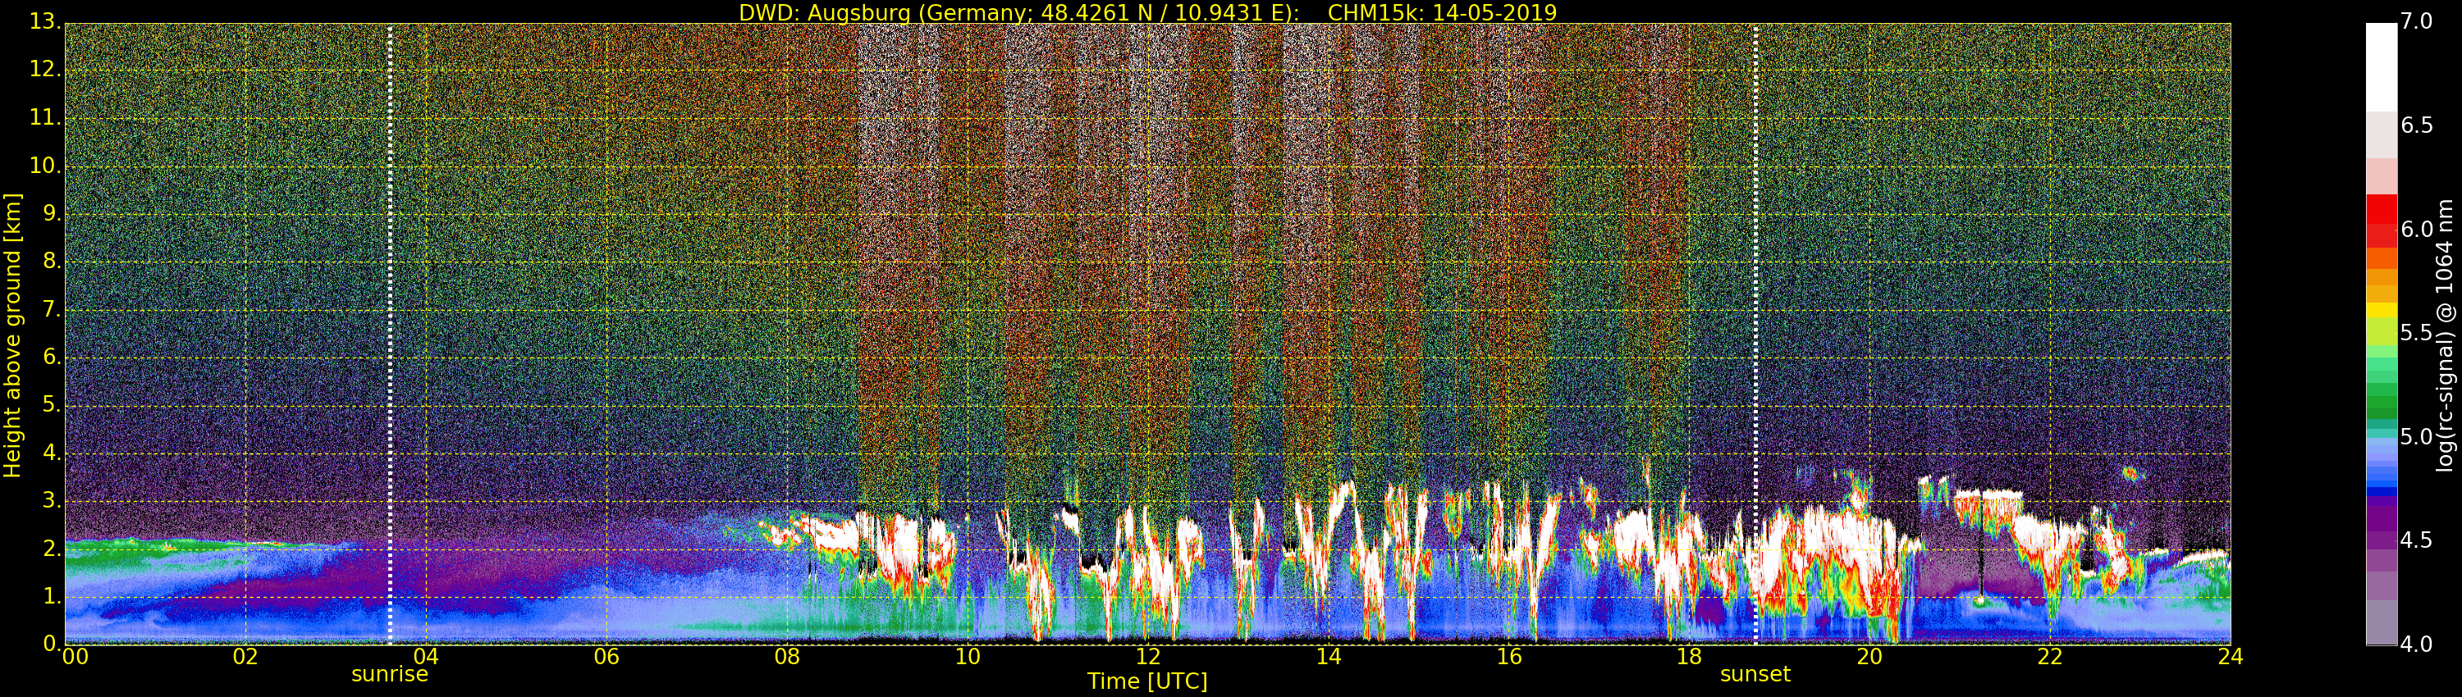Pick the purple colorbar segment near 4.5

pyautogui.click(x=2381, y=525)
